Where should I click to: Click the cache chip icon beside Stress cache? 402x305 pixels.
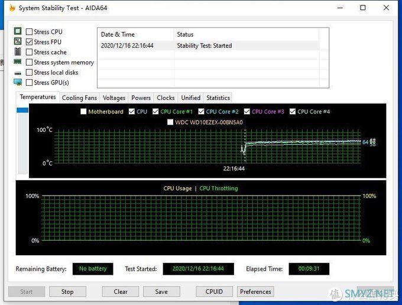(18, 51)
